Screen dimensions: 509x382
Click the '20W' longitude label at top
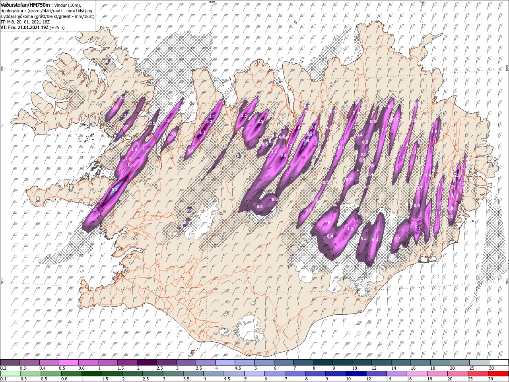click(x=212, y=2)
